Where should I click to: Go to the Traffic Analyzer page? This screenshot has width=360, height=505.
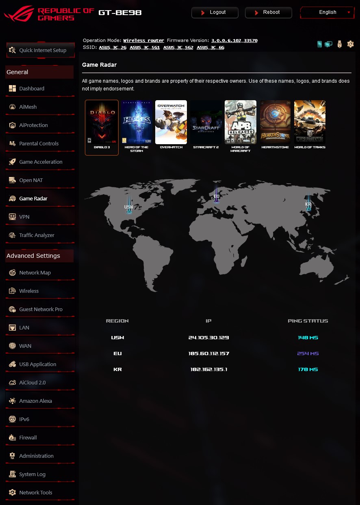pyautogui.click(x=37, y=235)
